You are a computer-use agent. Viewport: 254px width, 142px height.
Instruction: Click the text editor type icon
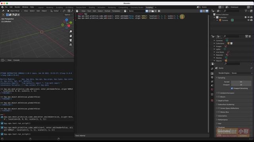77,11
